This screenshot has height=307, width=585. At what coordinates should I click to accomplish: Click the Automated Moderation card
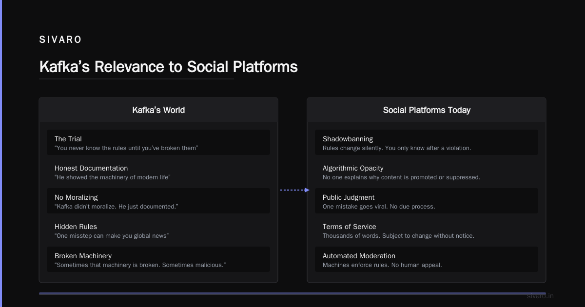(x=427, y=259)
